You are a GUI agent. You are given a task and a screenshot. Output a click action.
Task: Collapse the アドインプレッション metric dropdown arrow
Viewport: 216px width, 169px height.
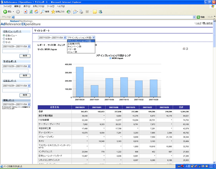point(94,38)
